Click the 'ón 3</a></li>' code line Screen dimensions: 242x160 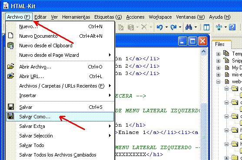[x=137, y=73]
